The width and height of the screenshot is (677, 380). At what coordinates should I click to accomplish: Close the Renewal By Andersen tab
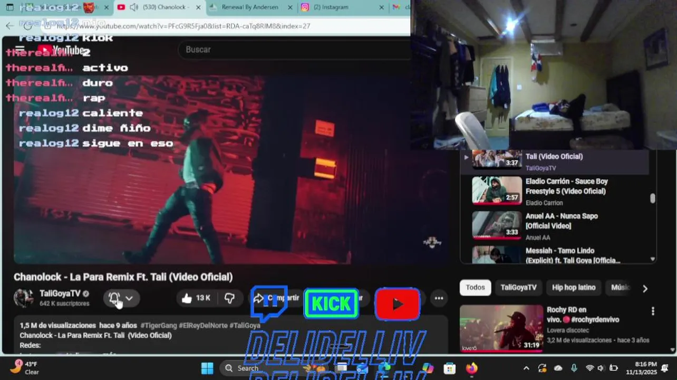289,7
